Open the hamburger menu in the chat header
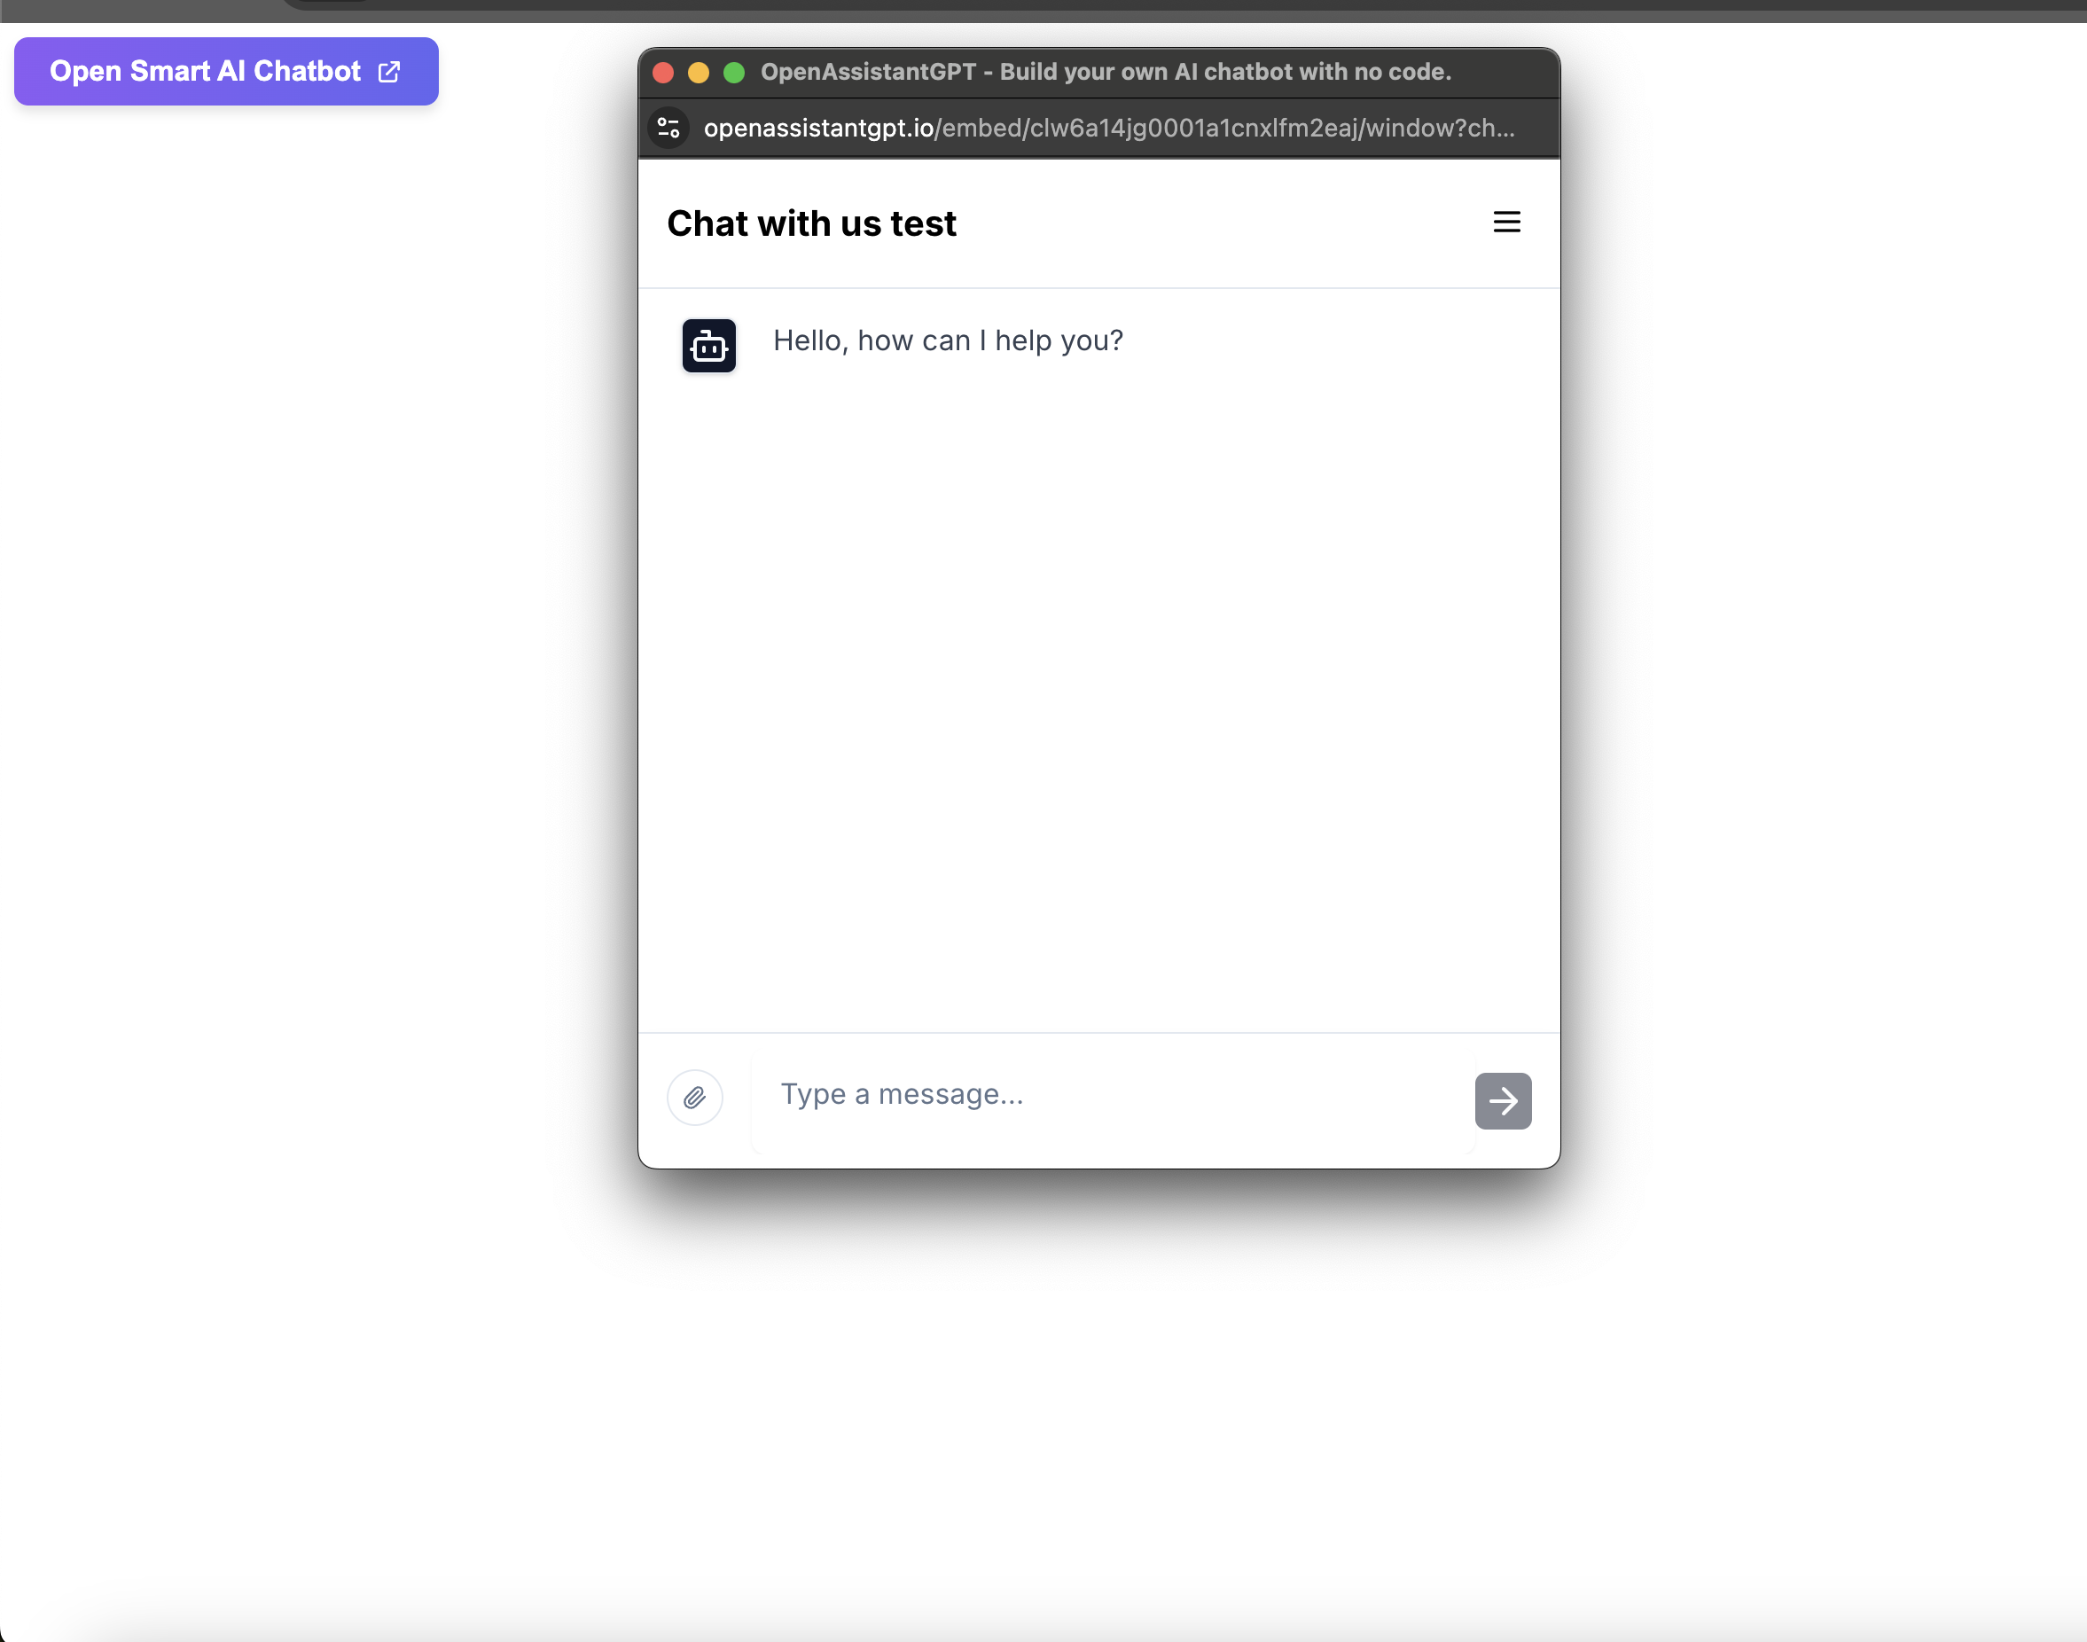Viewport: 2087px width, 1642px height. point(1505,222)
